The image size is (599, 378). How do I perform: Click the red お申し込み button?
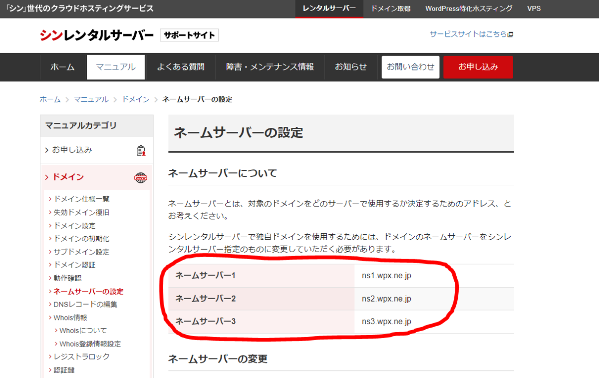[x=478, y=67]
